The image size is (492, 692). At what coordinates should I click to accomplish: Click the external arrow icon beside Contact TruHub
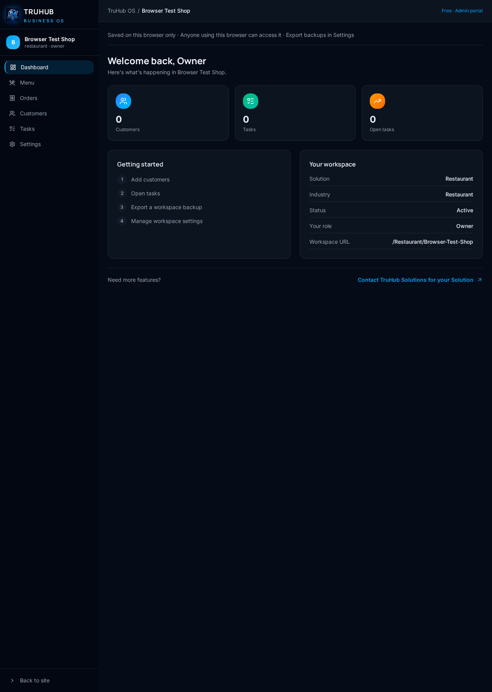point(479,280)
